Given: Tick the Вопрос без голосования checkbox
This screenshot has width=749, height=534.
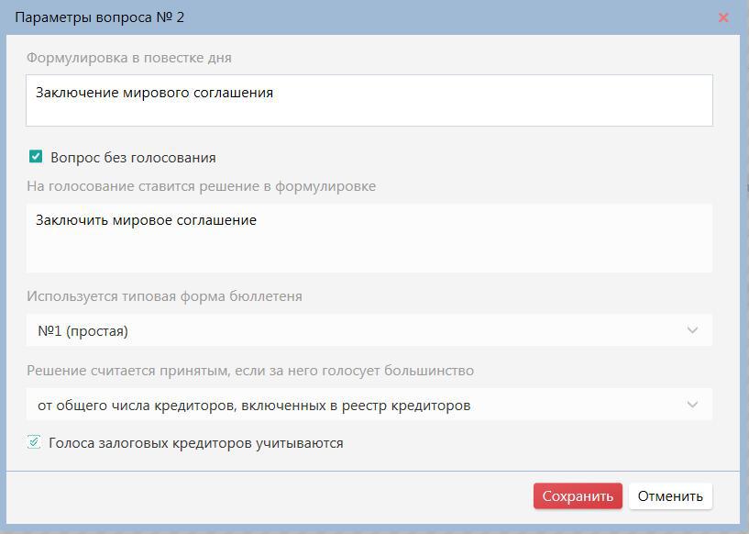Looking at the screenshot, I should [x=36, y=157].
